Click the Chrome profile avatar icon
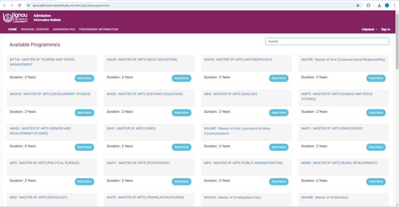The image size is (399, 207). pos(387,5)
